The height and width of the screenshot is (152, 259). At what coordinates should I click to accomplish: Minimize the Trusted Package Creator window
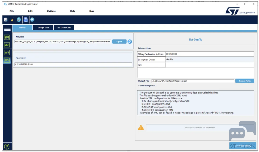pyautogui.click(x=237, y=4)
